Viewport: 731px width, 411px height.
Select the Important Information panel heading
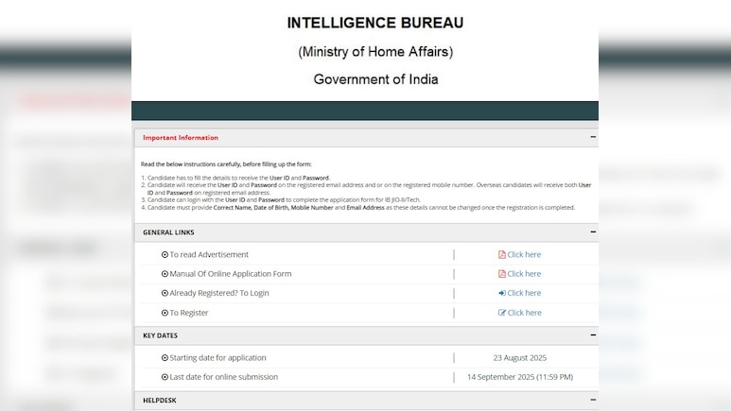(181, 138)
